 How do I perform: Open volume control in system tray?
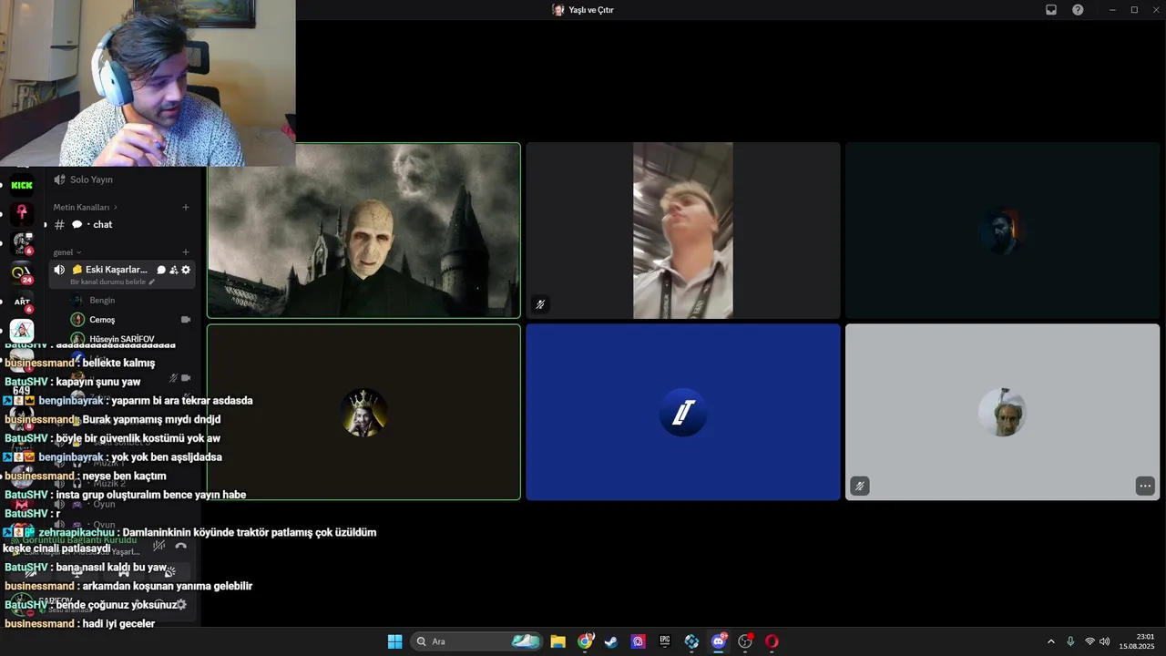(x=1104, y=641)
